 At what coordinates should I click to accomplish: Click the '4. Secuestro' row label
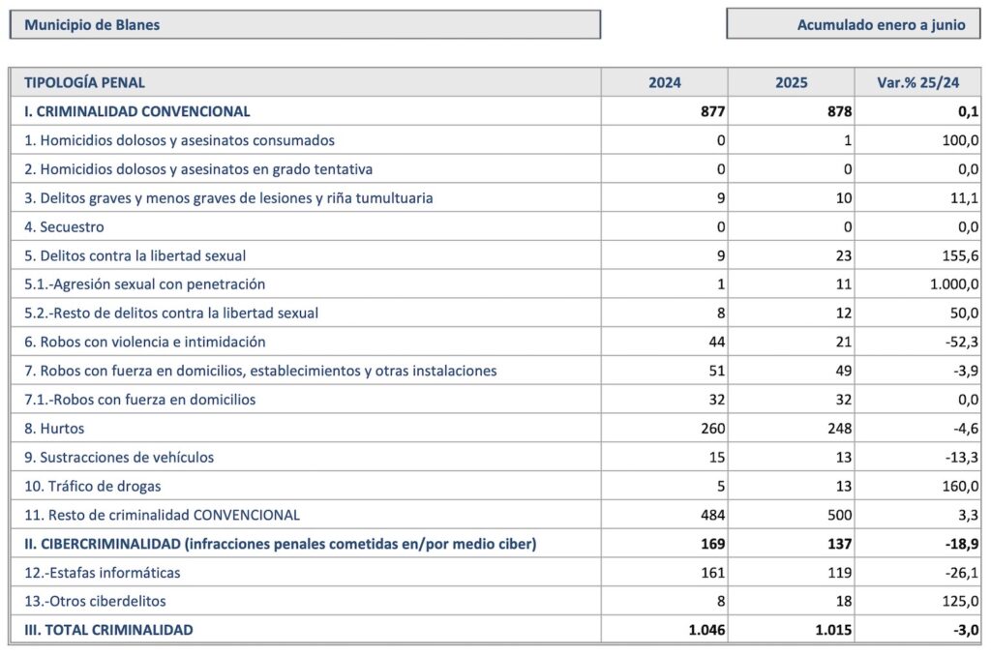pos(64,226)
